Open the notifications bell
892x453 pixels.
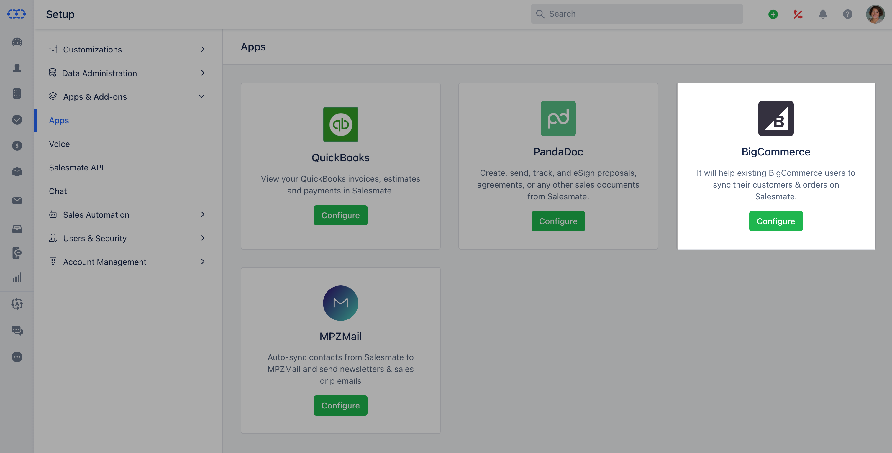click(x=823, y=14)
